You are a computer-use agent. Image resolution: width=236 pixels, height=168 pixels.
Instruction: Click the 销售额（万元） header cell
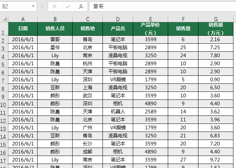click(x=216, y=28)
